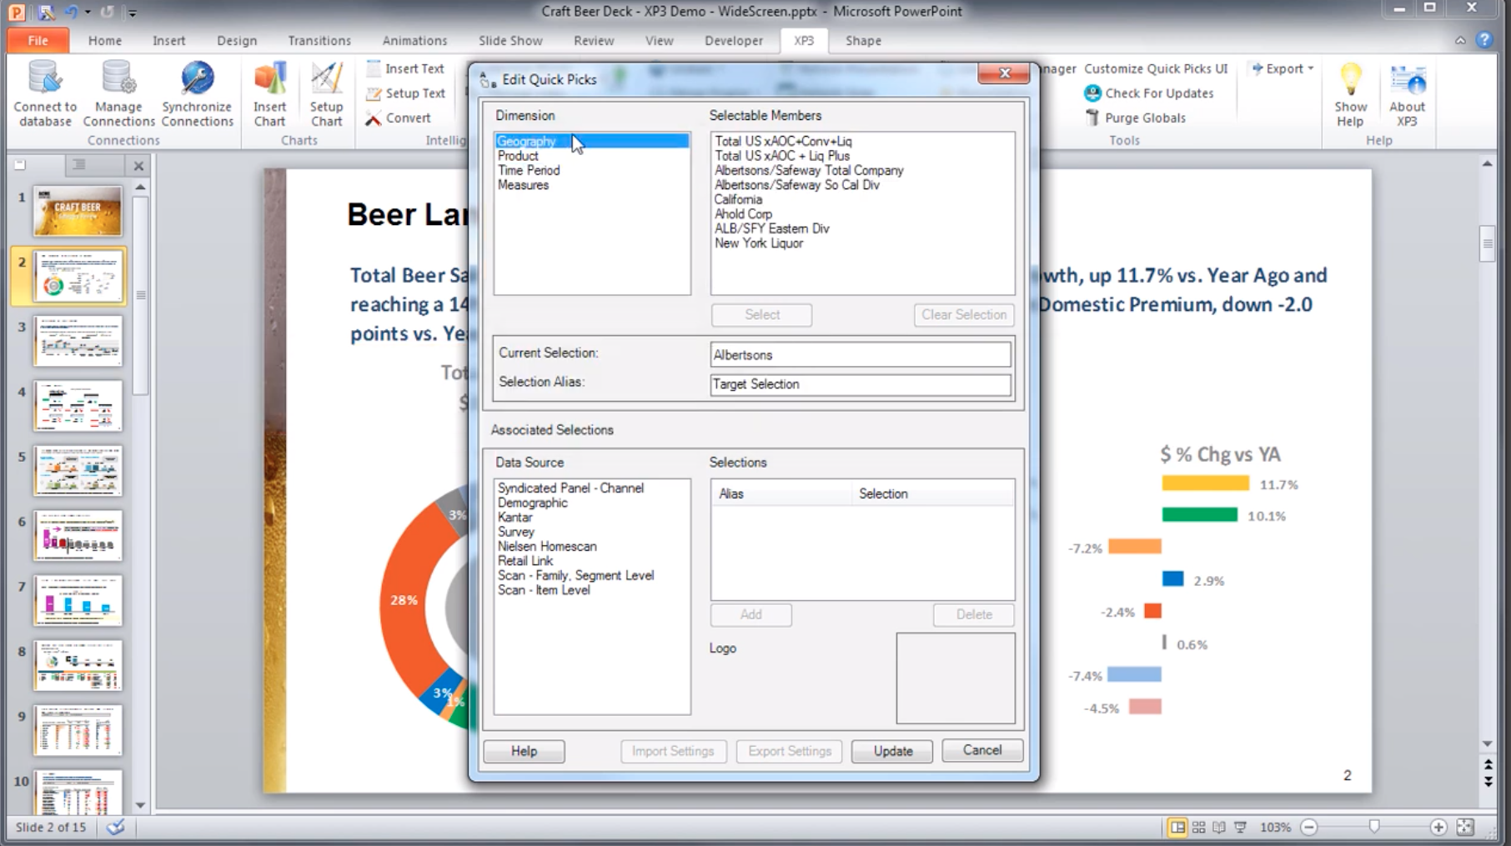Image resolution: width=1511 pixels, height=846 pixels.
Task: Open Setup Chart tool
Action: pos(326,93)
